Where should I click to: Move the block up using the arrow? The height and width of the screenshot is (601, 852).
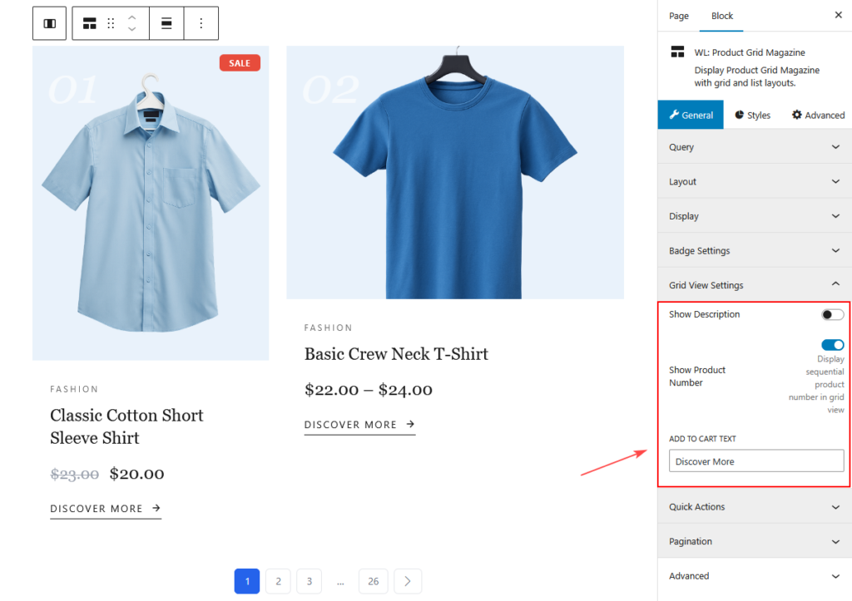pos(133,18)
